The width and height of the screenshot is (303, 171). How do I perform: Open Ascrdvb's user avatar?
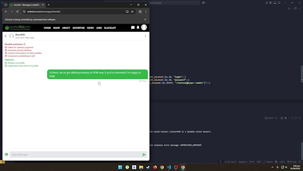click(x=12, y=36)
